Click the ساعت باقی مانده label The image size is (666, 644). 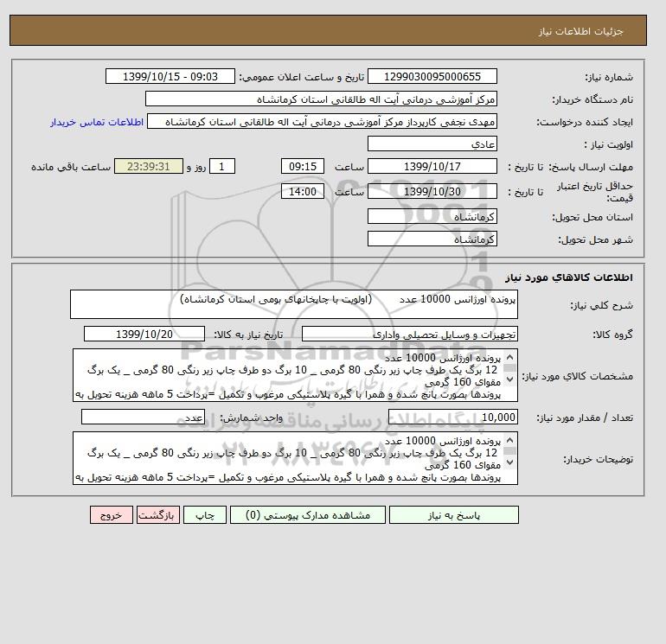pos(71,167)
